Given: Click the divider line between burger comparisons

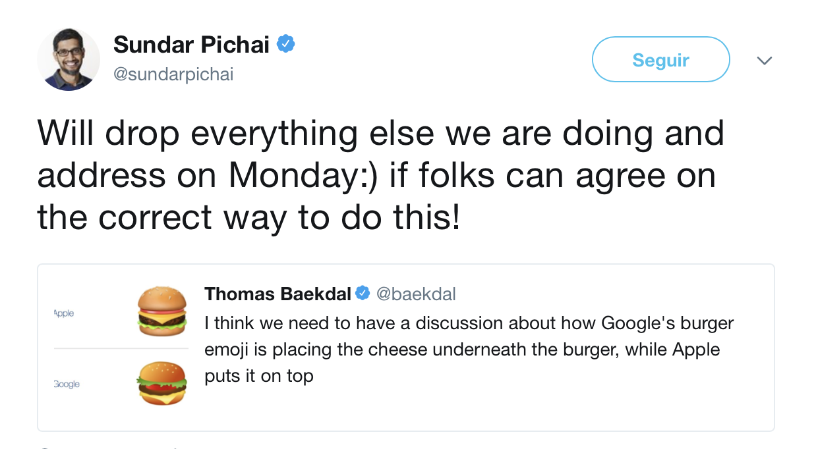Looking at the screenshot, I should coord(121,348).
